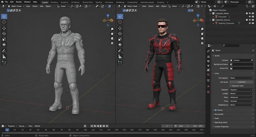Open the World properties tab icon
This screenshot has width=256, height=137.
208,75
